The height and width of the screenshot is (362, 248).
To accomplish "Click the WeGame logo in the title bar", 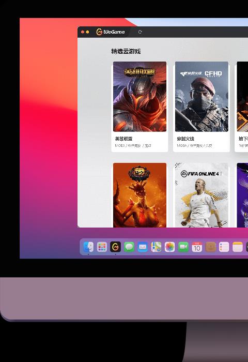I will (x=111, y=32).
